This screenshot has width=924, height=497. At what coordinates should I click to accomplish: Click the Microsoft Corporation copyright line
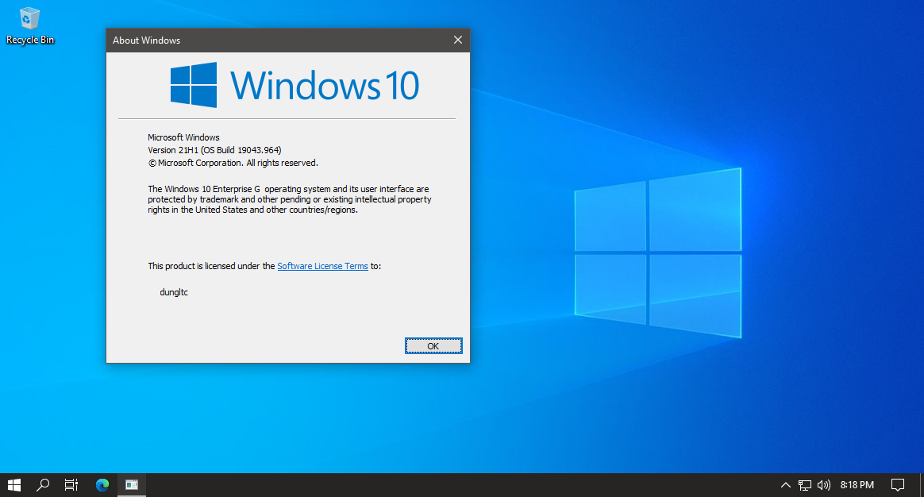point(233,163)
